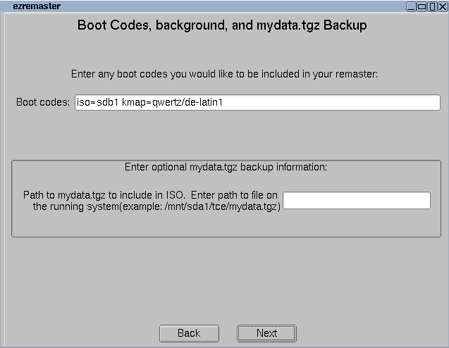Click the empty mydata.tgz path input box
The height and width of the screenshot is (348, 449).
(356, 201)
